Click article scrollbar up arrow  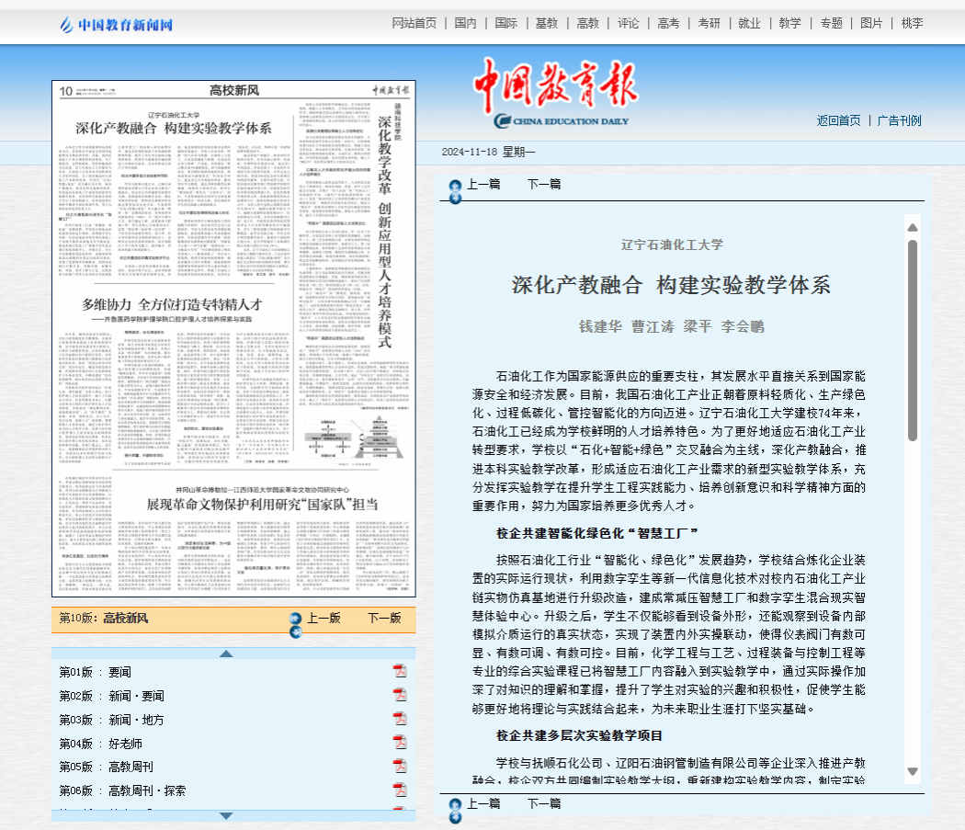[912, 226]
